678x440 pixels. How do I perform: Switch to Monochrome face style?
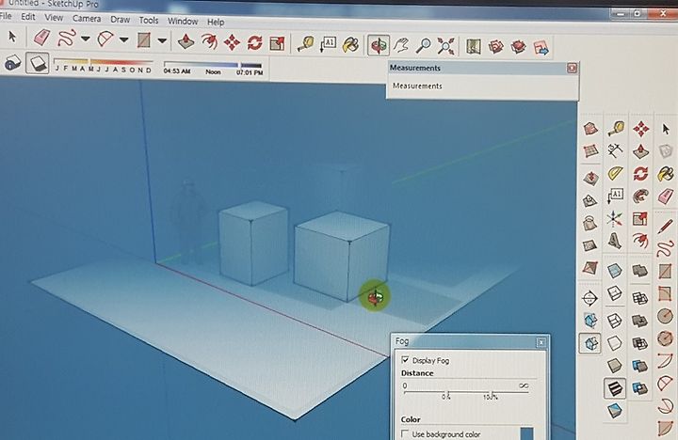point(614,410)
